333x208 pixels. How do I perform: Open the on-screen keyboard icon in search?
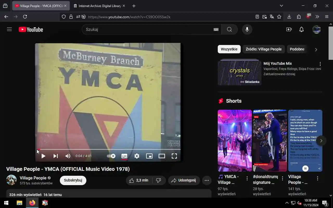click(x=216, y=29)
